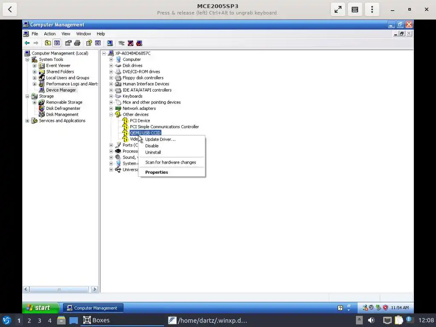Expand the Network adapters category

click(x=111, y=109)
